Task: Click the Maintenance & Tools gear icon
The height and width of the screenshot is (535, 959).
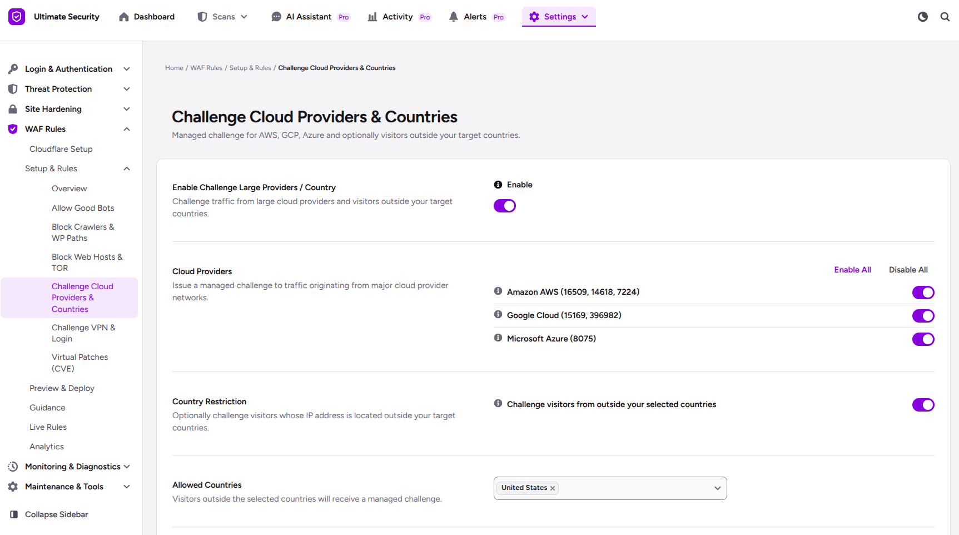Action: [x=13, y=487]
